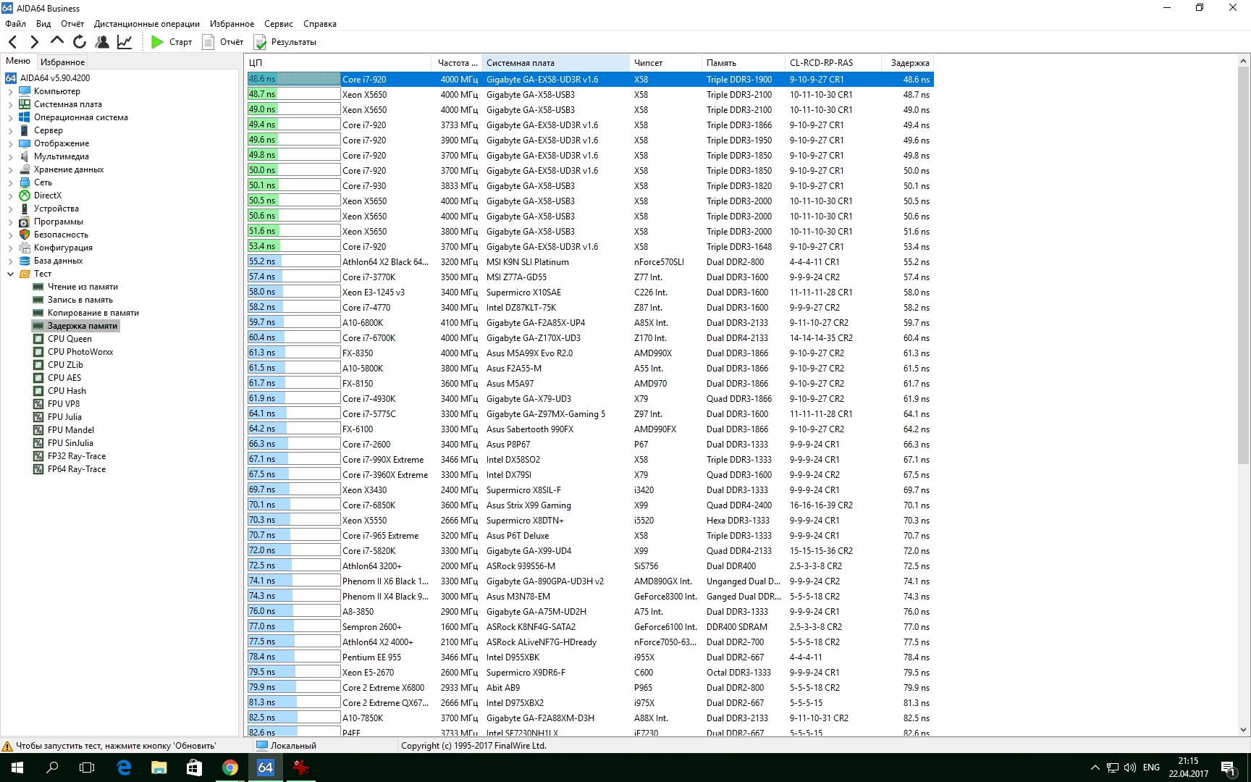The height and width of the screenshot is (782, 1251).
Task: Click the ENG language indicator
Action: click(x=1151, y=768)
